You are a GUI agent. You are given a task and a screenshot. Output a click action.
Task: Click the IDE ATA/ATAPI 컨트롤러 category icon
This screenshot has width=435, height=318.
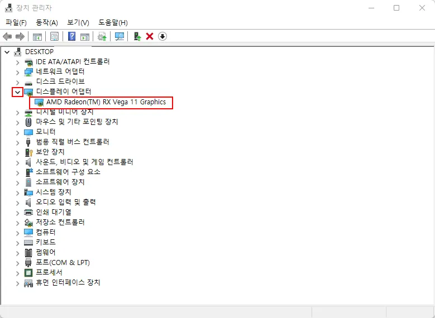tap(28, 61)
